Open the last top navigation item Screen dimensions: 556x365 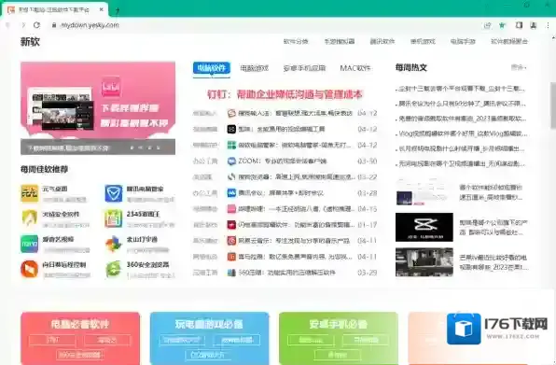coord(509,41)
